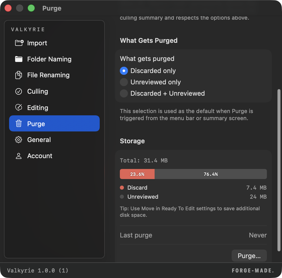Click the Folder Naming folder icon
Image resolution: width=282 pixels, height=278 pixels.
tap(19, 59)
